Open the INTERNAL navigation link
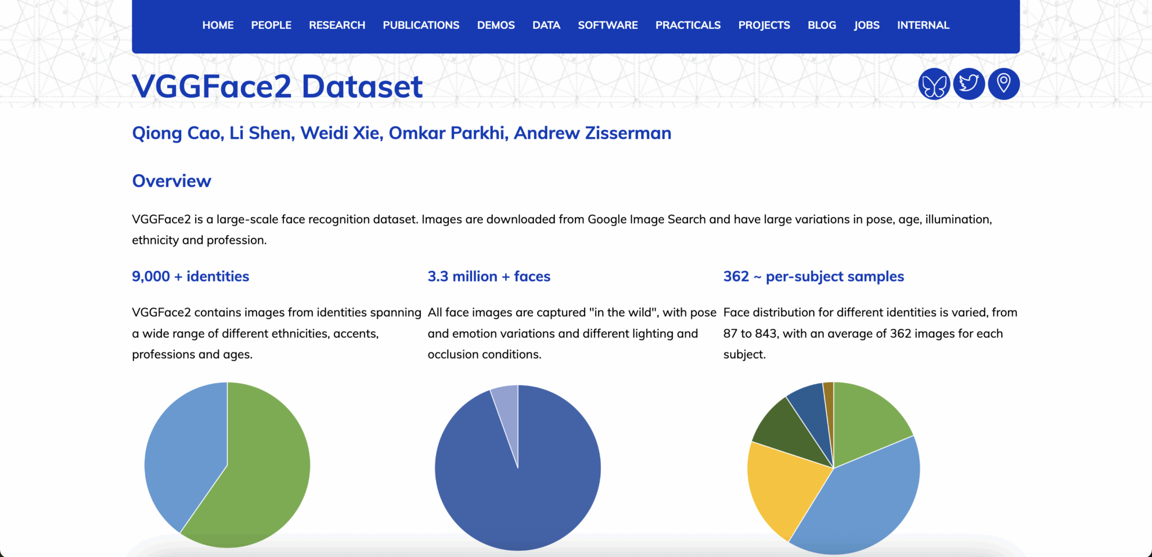 point(923,25)
